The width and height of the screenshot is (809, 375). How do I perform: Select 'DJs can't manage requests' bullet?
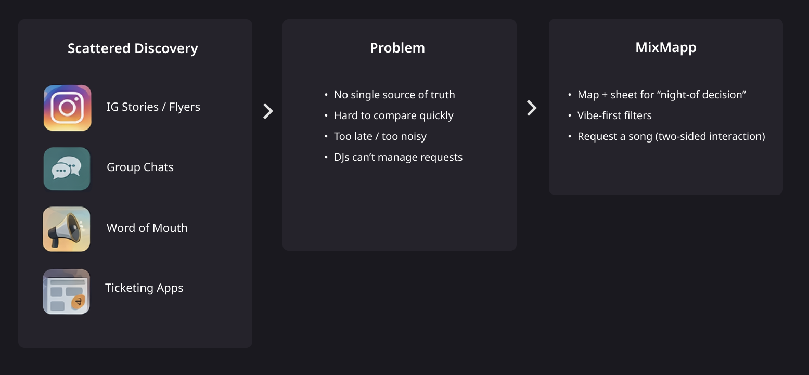(398, 157)
